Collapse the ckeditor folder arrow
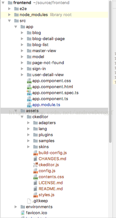Screen dimensions: 116x218 click(22, 117)
